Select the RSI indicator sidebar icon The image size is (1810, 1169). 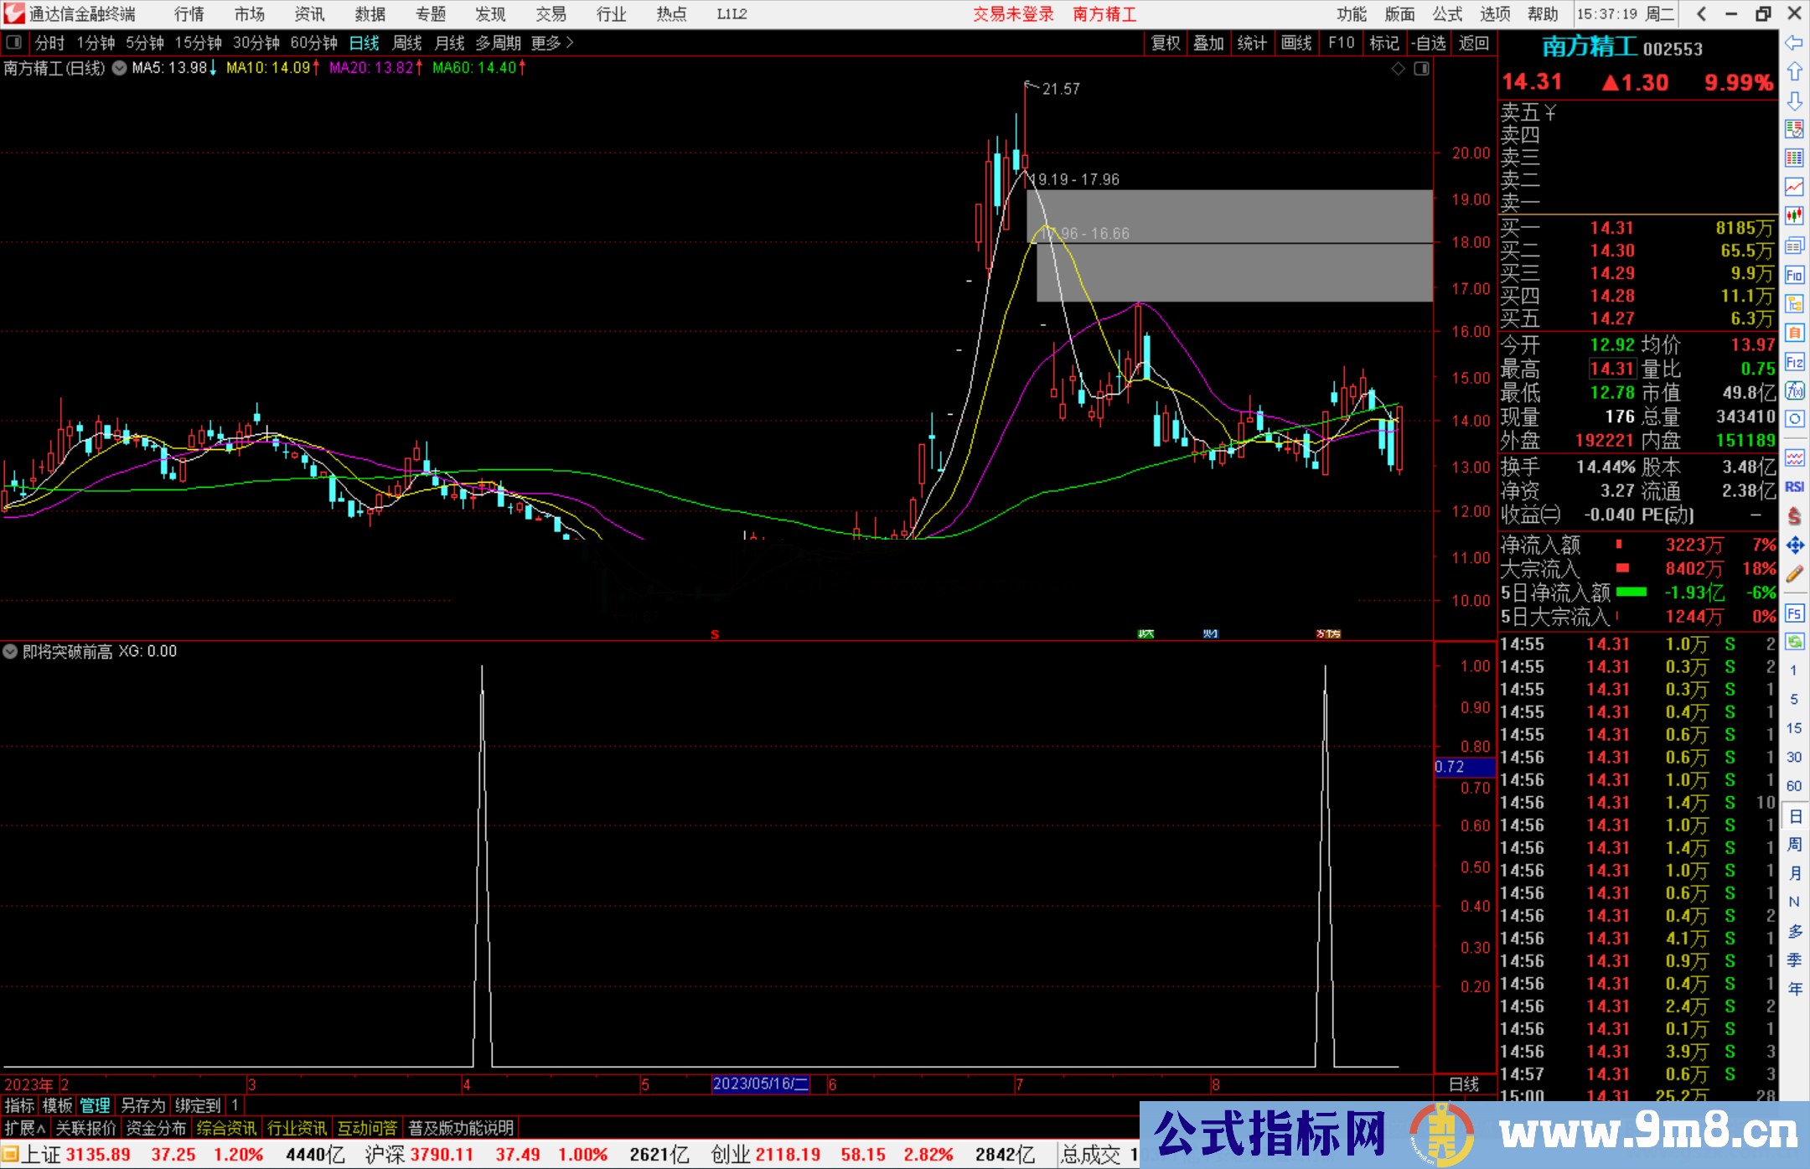pyautogui.click(x=1794, y=487)
